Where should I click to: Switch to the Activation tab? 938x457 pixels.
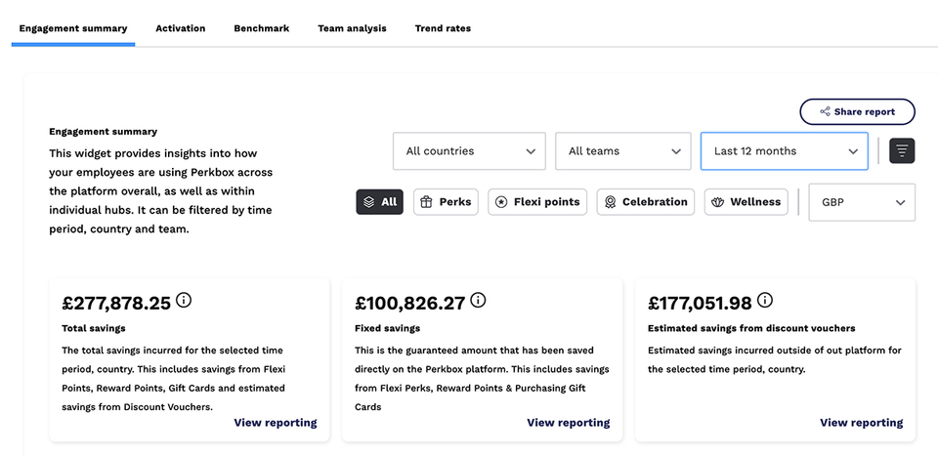(181, 28)
